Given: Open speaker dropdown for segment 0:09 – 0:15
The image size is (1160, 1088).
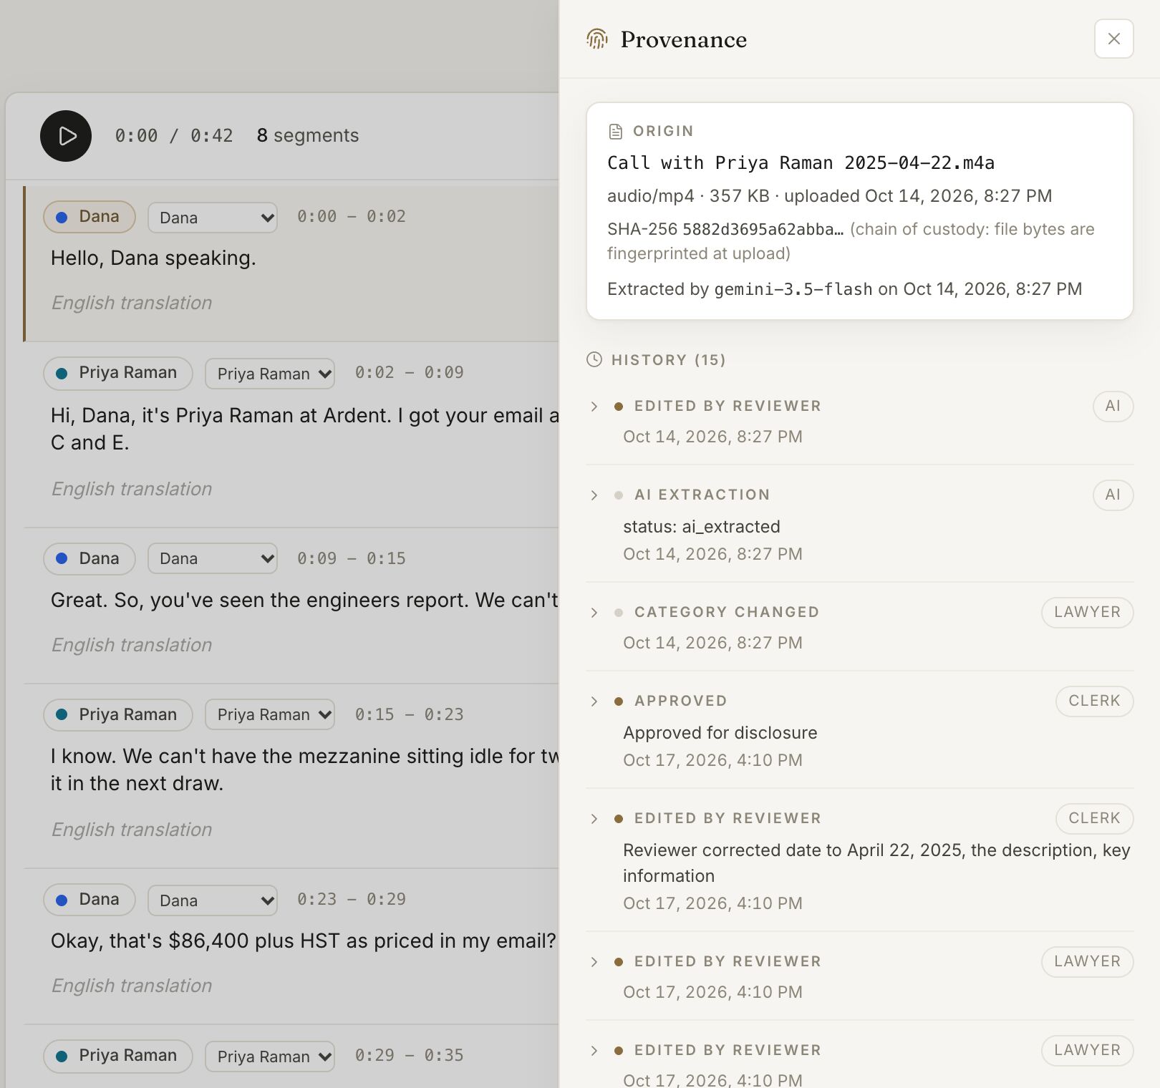Looking at the screenshot, I should coord(213,558).
